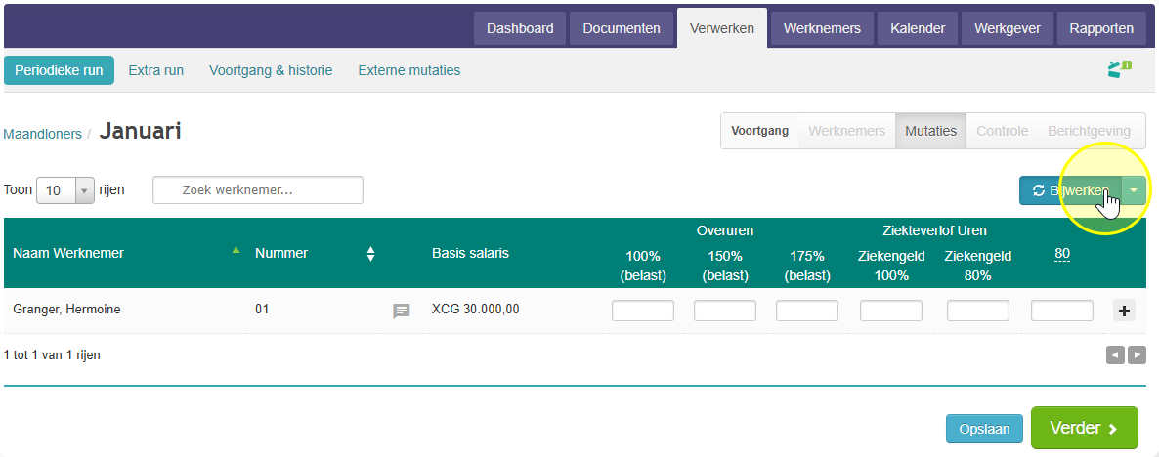Screen dimensions: 1159x457
Task: Open the Dashboard tab
Action: (x=520, y=28)
